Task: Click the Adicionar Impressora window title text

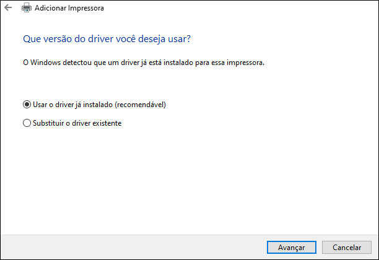Action: [69, 9]
